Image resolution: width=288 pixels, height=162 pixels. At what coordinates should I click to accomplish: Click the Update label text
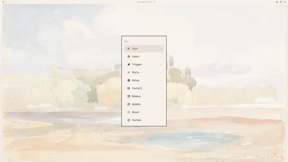[x=136, y=104]
